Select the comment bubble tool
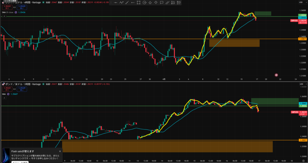Screen dimensions: 308x163 pos(161,3)
